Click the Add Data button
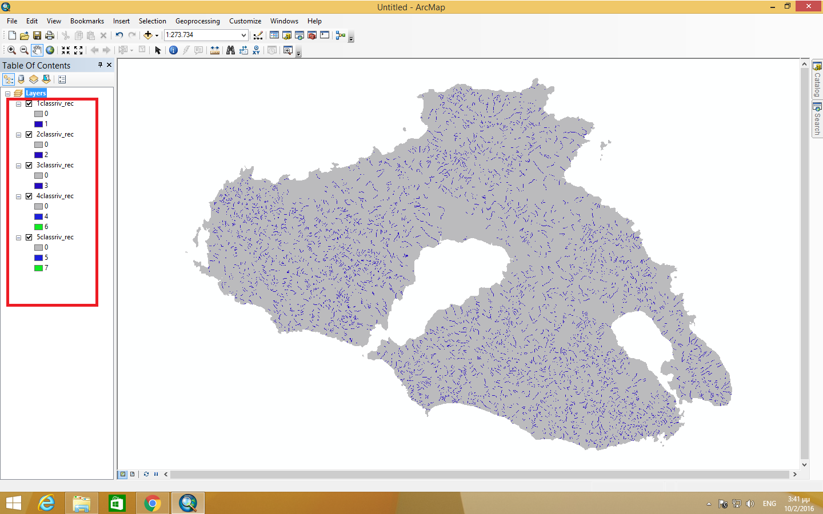Viewport: 823px width, 514px height. pyautogui.click(x=147, y=35)
